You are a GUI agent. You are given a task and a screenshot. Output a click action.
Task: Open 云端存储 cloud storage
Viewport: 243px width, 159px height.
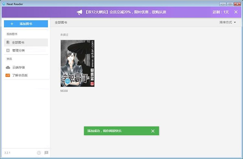tap(26, 67)
